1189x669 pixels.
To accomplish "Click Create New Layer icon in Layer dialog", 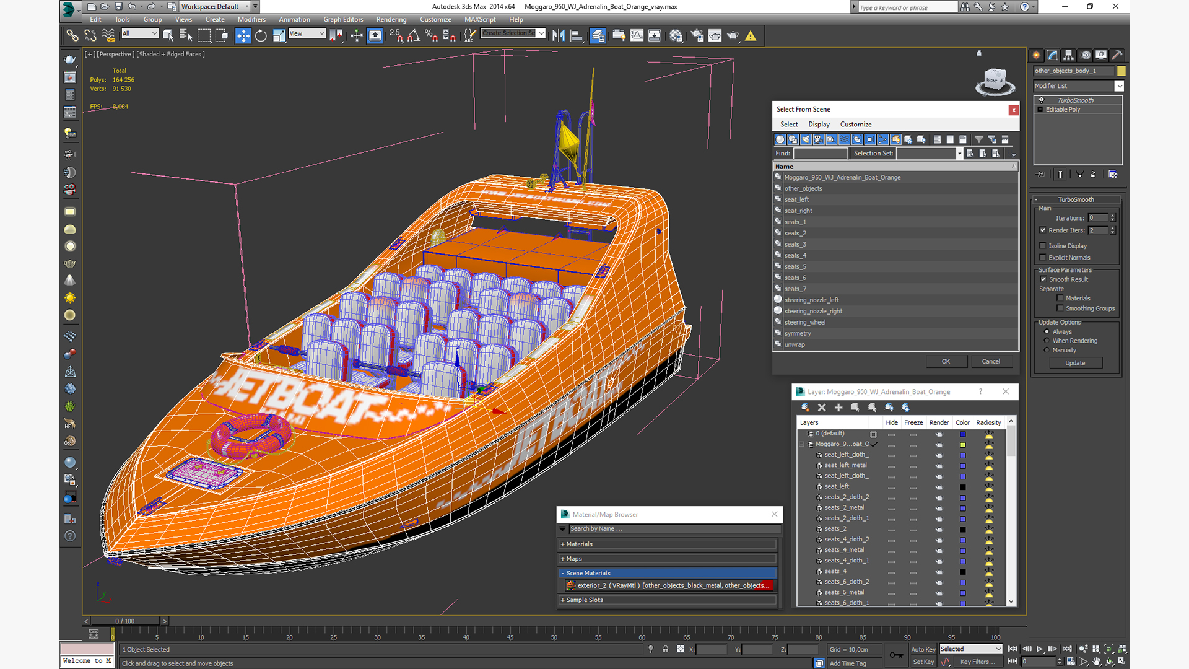I will [x=805, y=408].
